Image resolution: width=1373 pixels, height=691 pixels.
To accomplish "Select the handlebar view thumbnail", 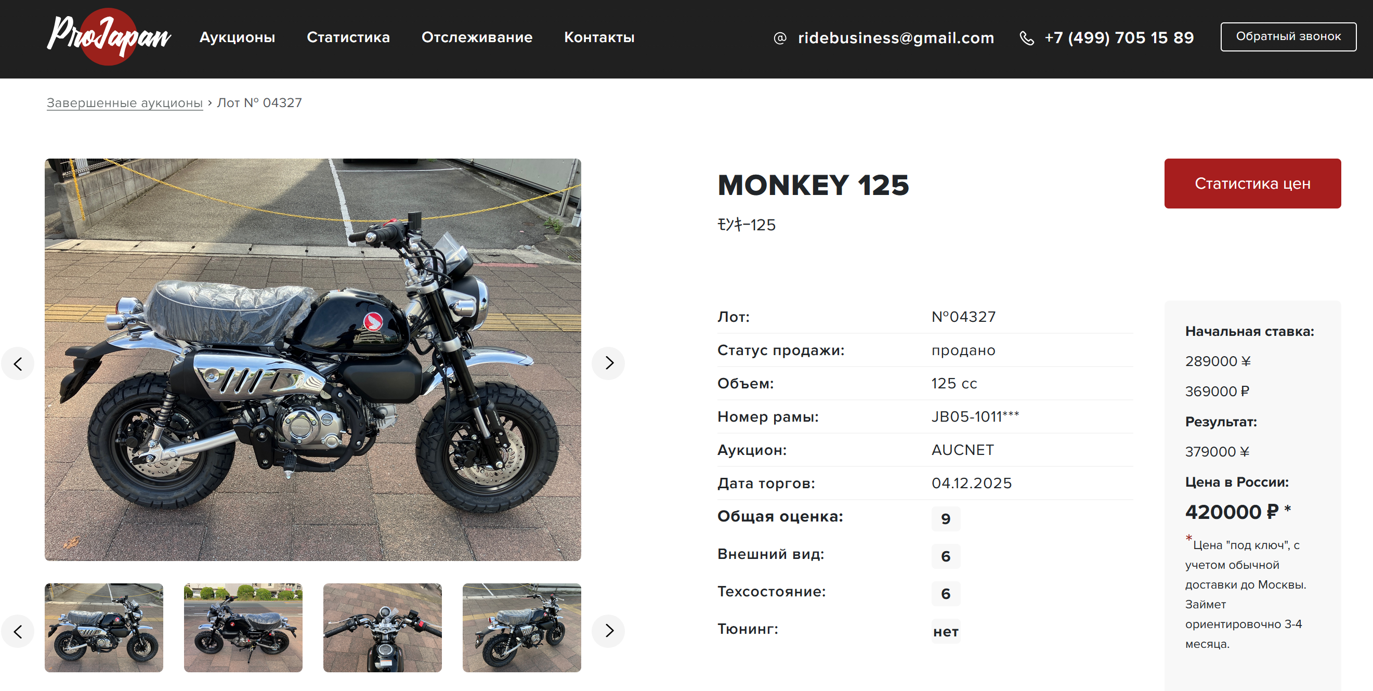I will tap(382, 627).
